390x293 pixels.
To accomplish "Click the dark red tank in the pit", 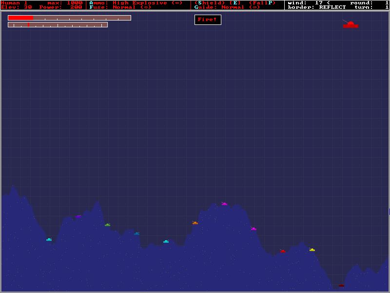I will tap(341, 285).
